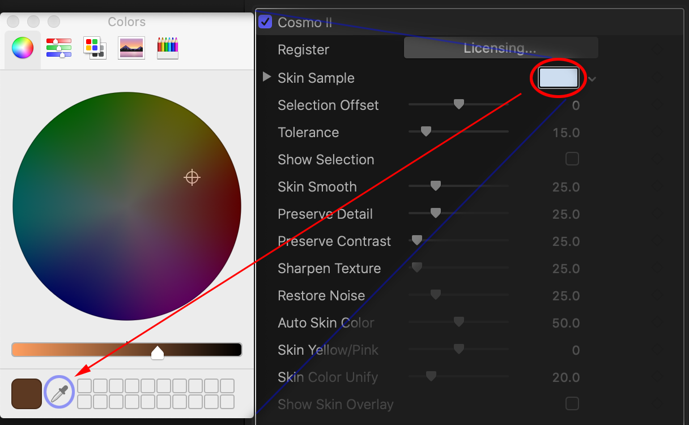689x425 pixels.
Task: Click the Restore Noise slider handle
Action: click(436, 295)
